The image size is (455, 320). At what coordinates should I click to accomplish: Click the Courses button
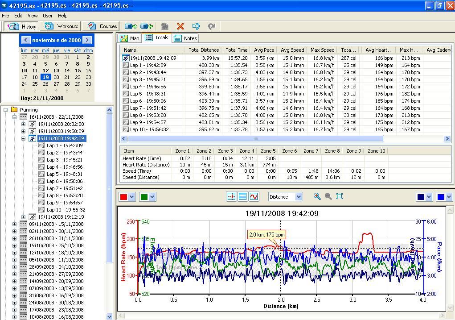(102, 26)
